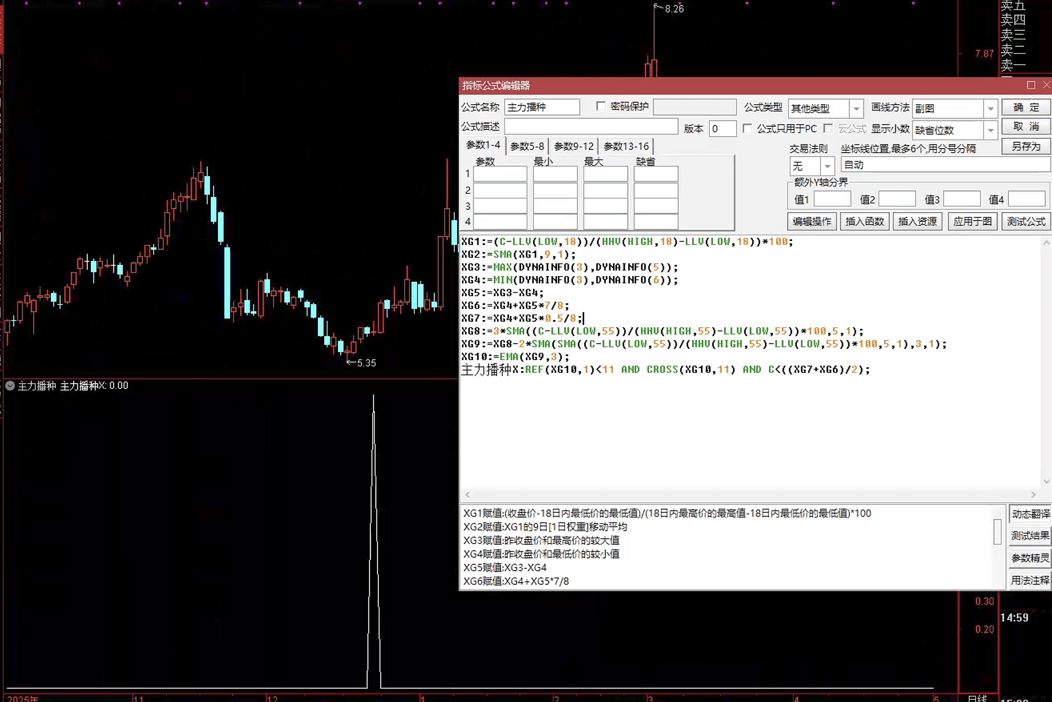Click the 主力播种X output formula line
The width and height of the screenshot is (1052, 702).
(x=666, y=370)
